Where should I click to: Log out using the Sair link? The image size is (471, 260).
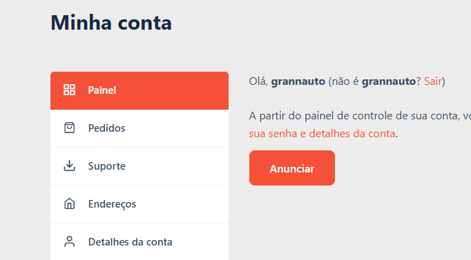tap(433, 81)
